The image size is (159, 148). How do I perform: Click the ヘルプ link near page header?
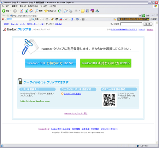[142, 30]
